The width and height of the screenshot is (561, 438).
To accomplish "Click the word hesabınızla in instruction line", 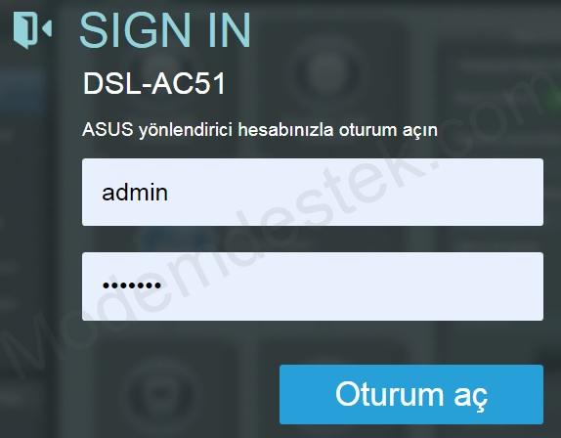I will click(x=285, y=129).
